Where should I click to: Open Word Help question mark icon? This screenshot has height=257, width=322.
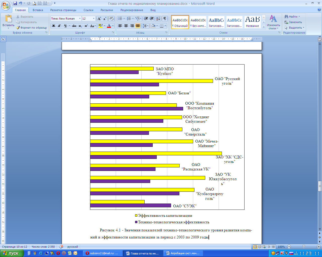click(x=319, y=10)
